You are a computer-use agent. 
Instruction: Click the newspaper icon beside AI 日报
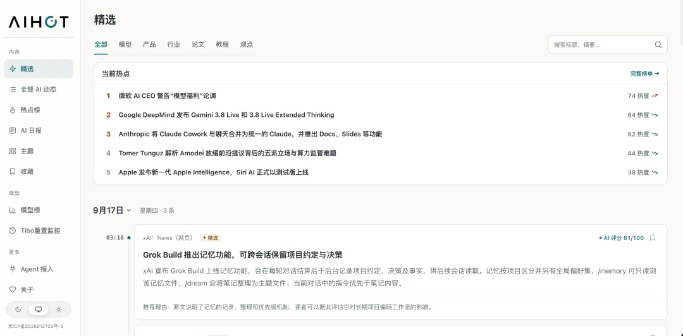(x=13, y=130)
